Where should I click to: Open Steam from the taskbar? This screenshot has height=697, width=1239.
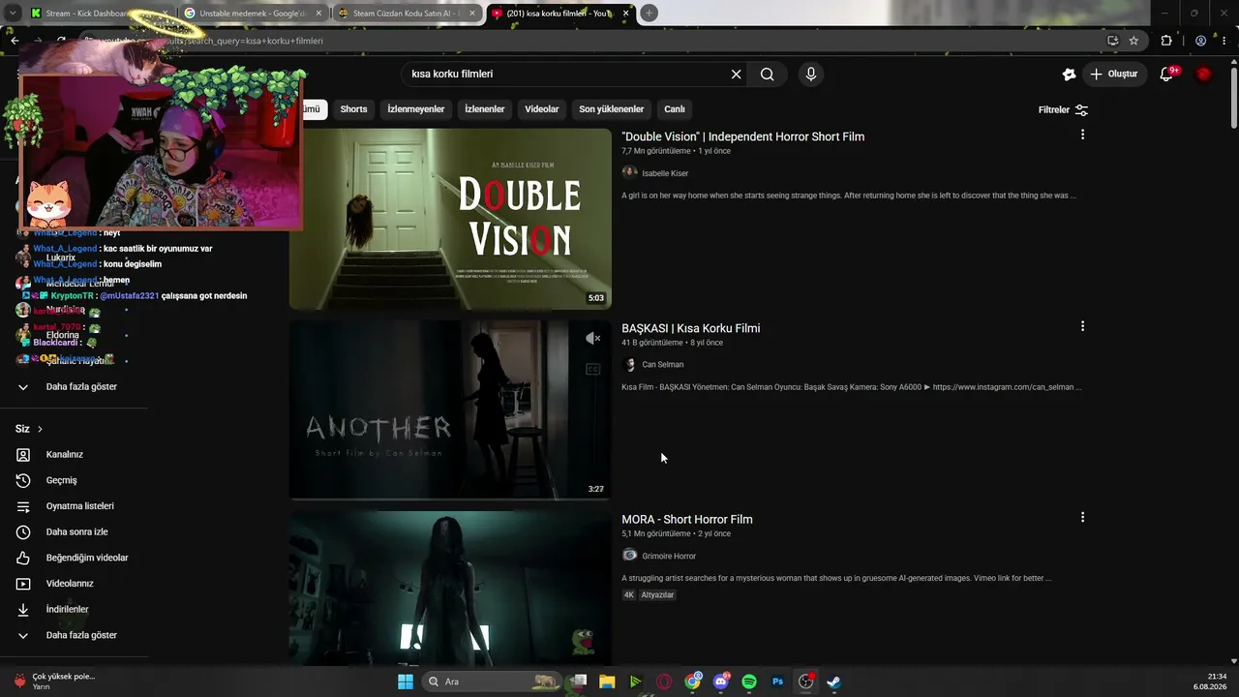point(833,682)
